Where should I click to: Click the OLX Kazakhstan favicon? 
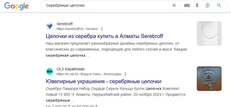click(50, 71)
